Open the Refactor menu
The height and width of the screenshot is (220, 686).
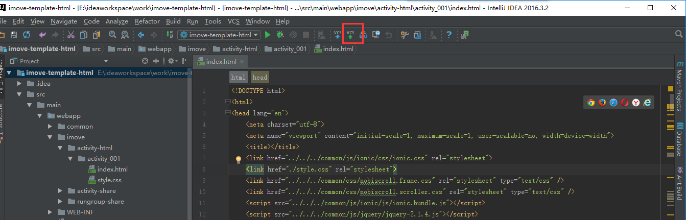pyautogui.click(x=147, y=21)
